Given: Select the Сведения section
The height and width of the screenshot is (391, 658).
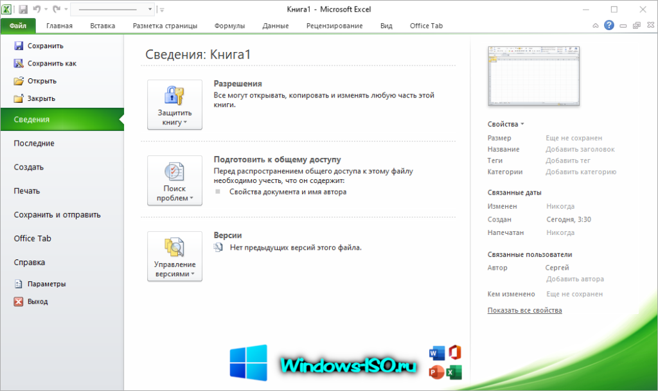Looking at the screenshot, I should pyautogui.click(x=62, y=119).
